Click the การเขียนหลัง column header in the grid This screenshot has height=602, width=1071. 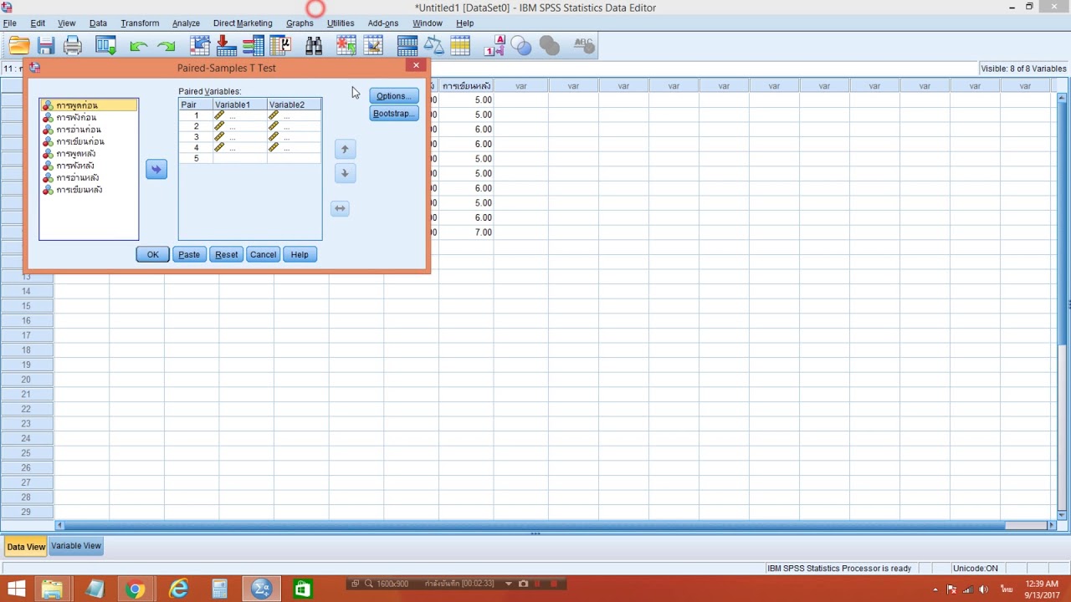coord(466,85)
